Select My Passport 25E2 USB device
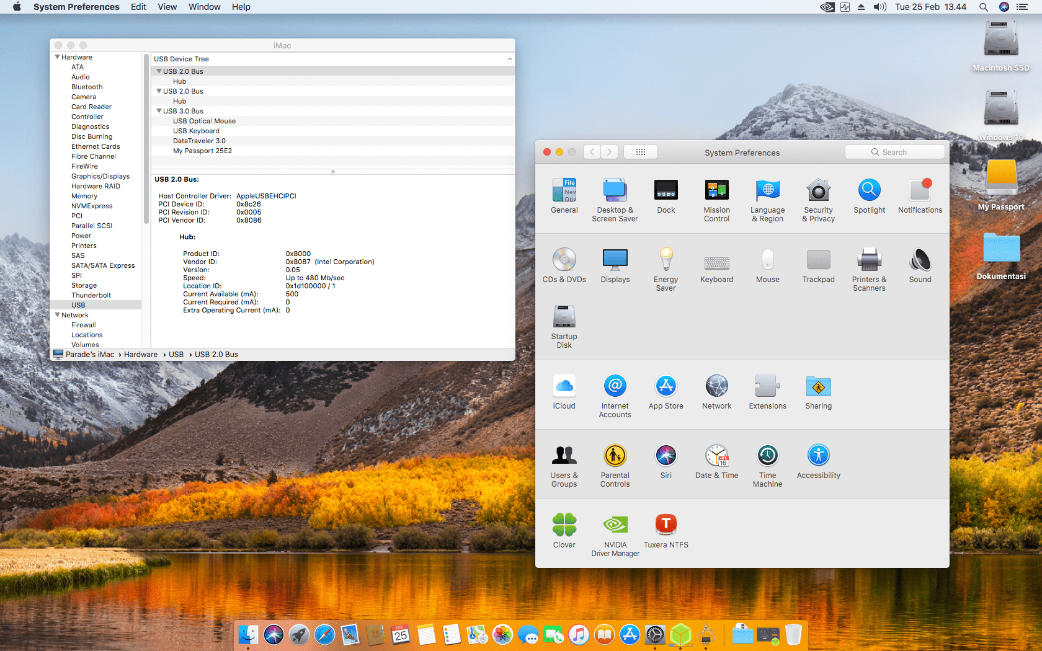The height and width of the screenshot is (651, 1042). click(202, 151)
